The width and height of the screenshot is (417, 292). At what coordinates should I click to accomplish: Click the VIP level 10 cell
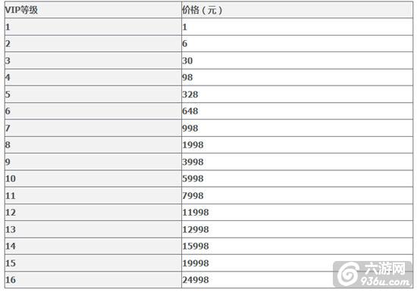click(93, 179)
